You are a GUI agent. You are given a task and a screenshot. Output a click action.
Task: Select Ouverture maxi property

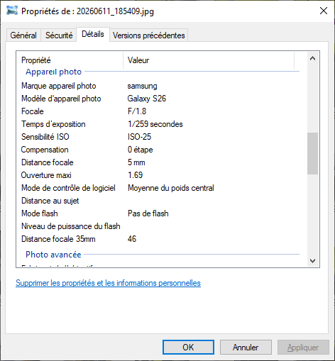tap(46, 175)
